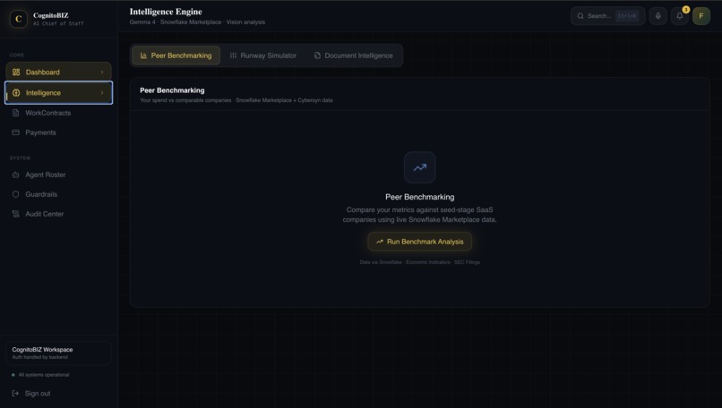Activate the microphone voice button
The width and height of the screenshot is (722, 408).
[658, 15]
